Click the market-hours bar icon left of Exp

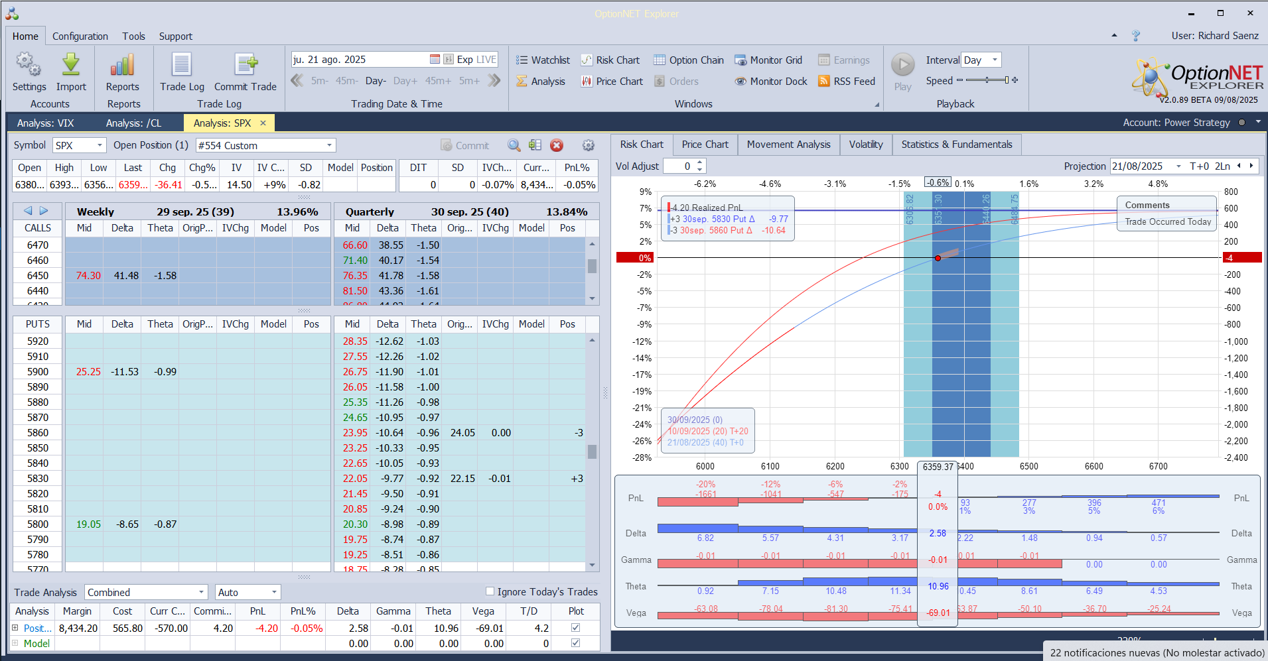(x=449, y=59)
